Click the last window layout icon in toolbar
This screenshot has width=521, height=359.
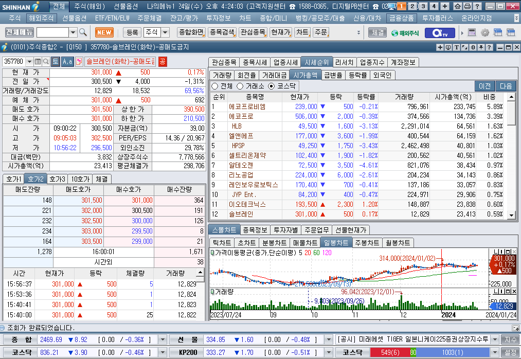coord(510,32)
